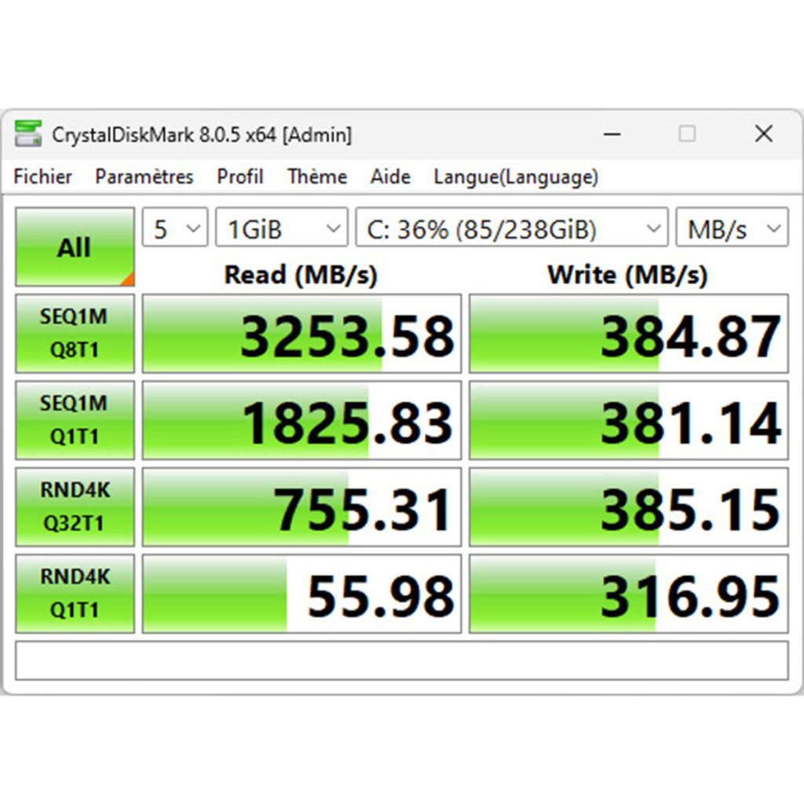Image resolution: width=804 pixels, height=804 pixels.
Task: Click the empty comment field at the bottom
Action: click(402, 660)
